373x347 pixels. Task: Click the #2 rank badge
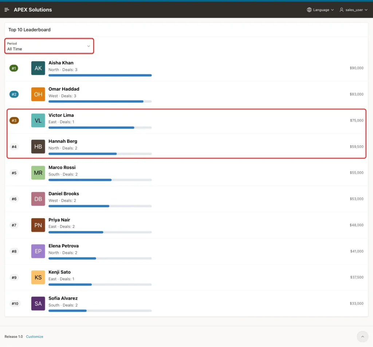click(x=14, y=95)
